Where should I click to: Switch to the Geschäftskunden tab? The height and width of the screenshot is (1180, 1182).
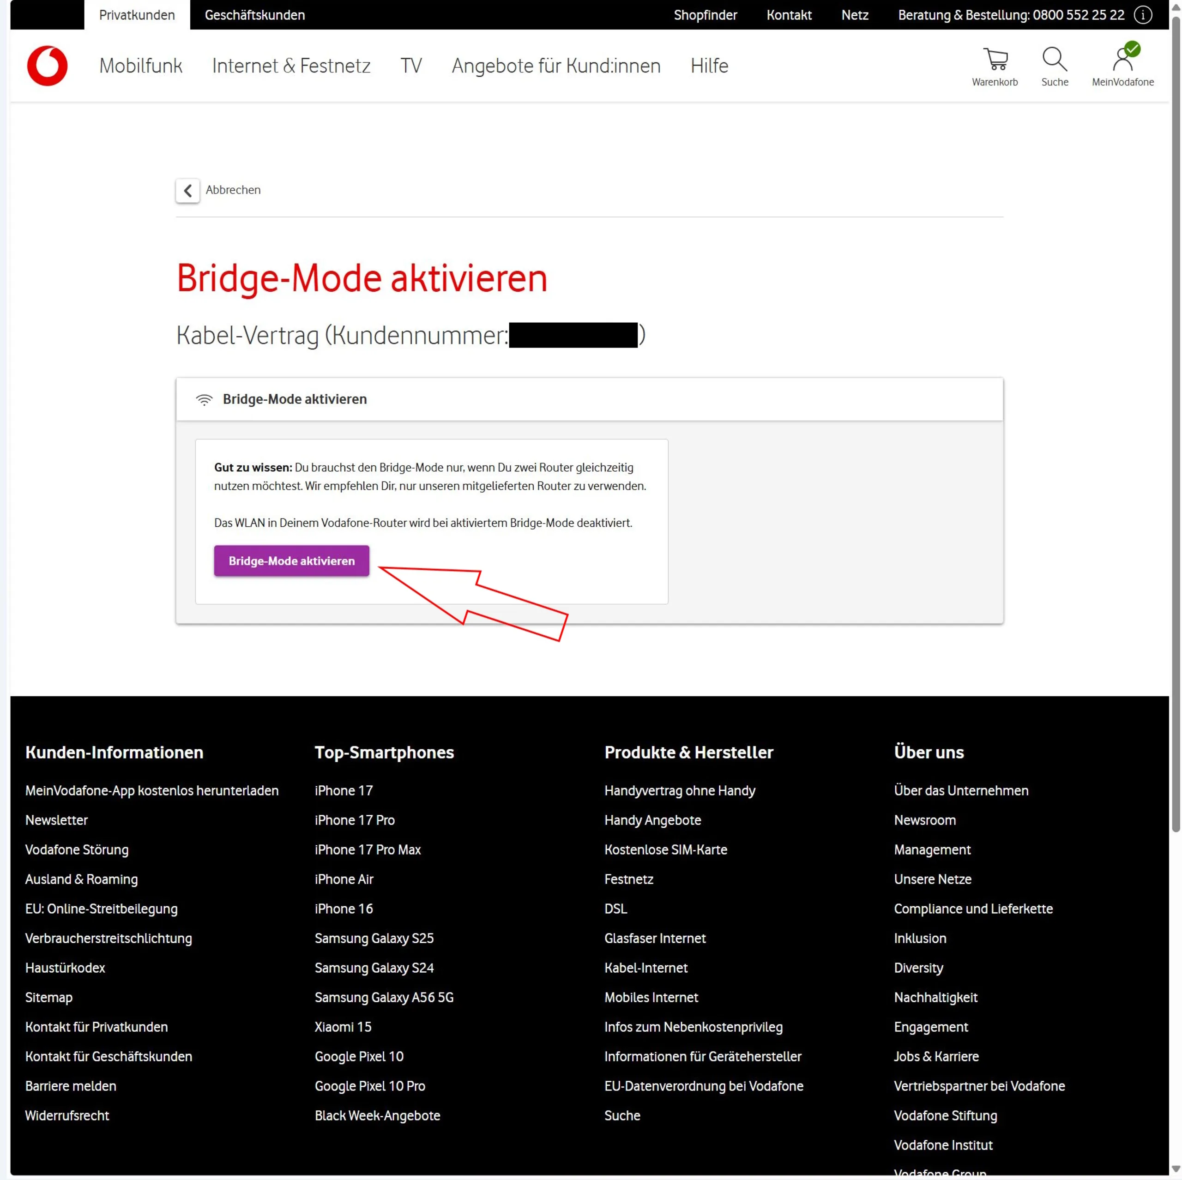pyautogui.click(x=254, y=15)
